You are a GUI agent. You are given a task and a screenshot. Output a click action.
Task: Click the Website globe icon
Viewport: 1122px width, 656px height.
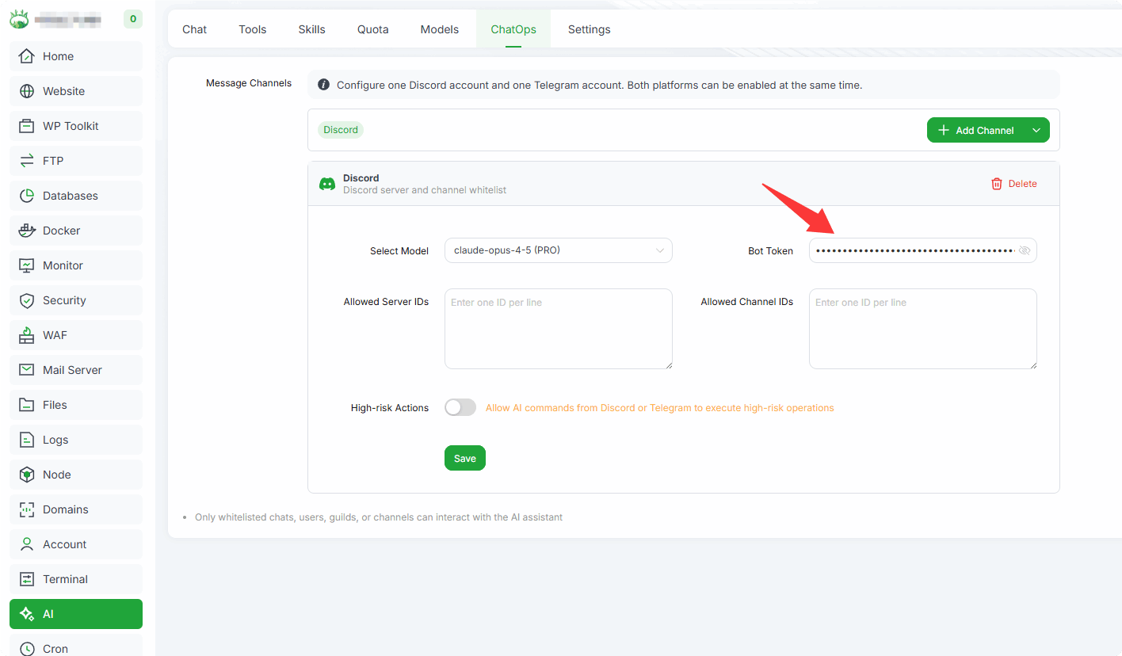tap(27, 91)
